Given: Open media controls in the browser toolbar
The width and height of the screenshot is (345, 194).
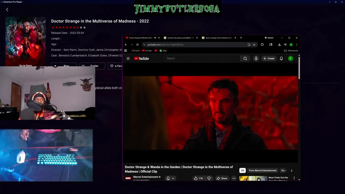Looking at the screenshot, I should [x=285, y=45].
